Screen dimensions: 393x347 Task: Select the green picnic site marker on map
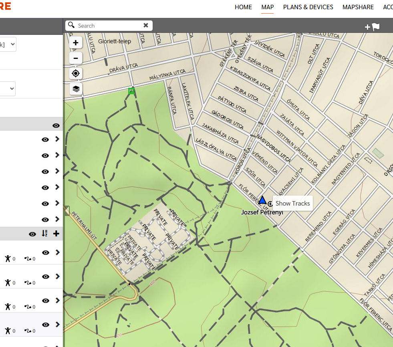131,91
